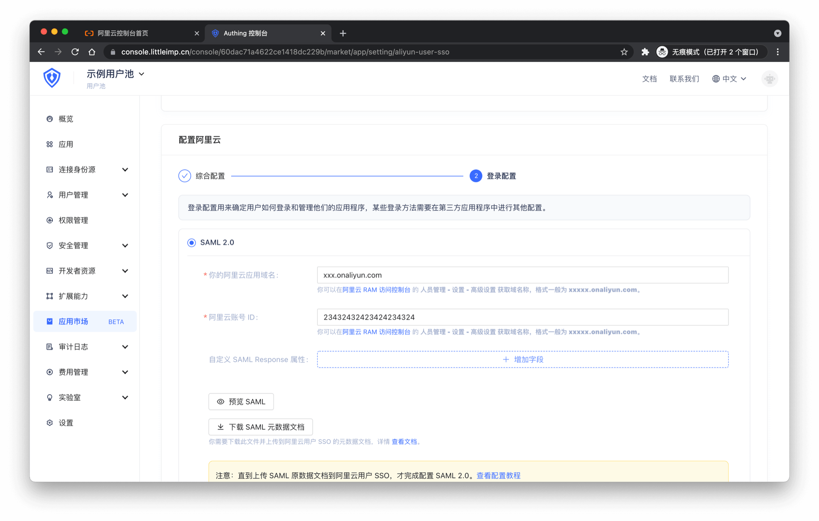Bookmark page with star icon
819x521 pixels.
(x=624, y=52)
